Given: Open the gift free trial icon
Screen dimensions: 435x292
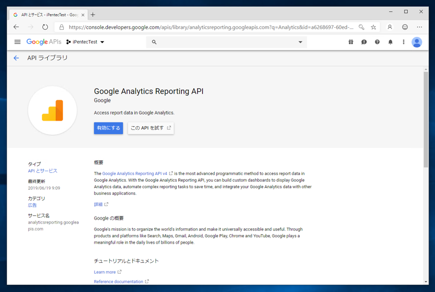Looking at the screenshot, I should click(x=351, y=42).
